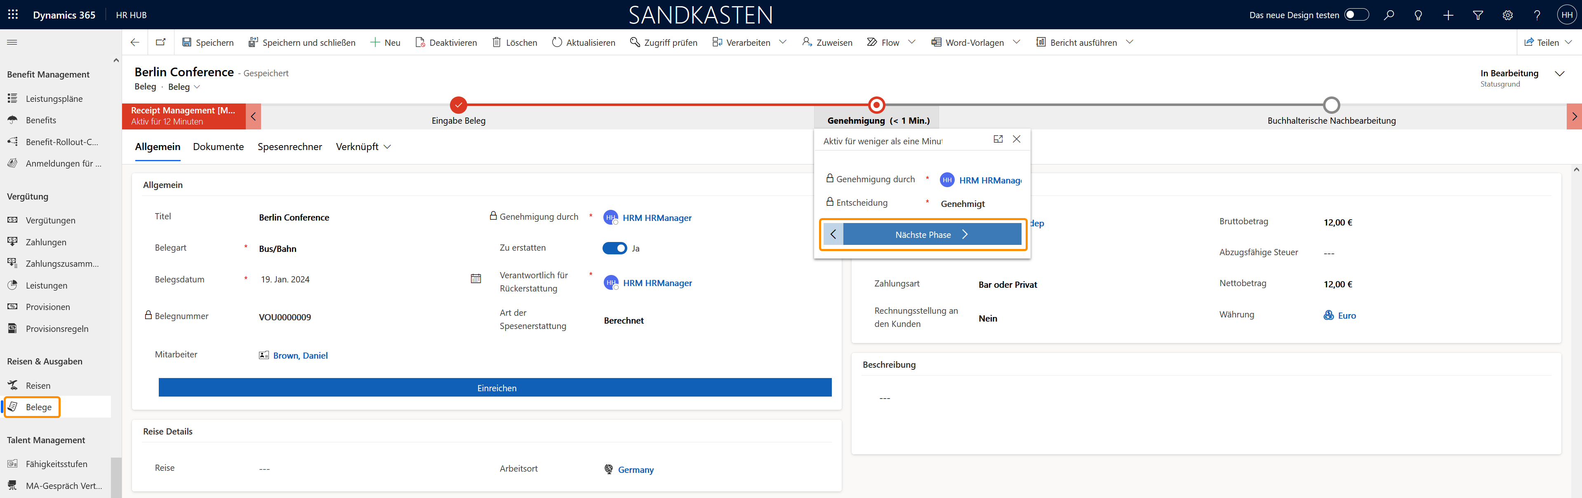Open the Beleg form selector dropdown
1582x498 pixels.
(184, 87)
